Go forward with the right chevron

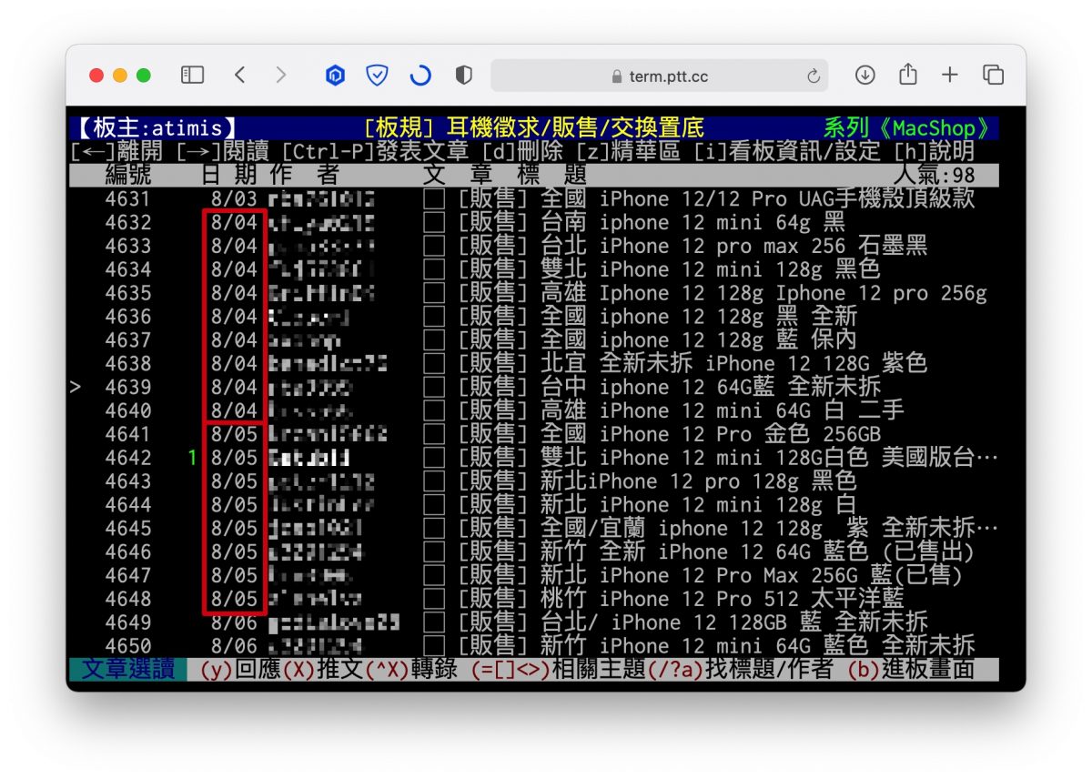point(280,76)
